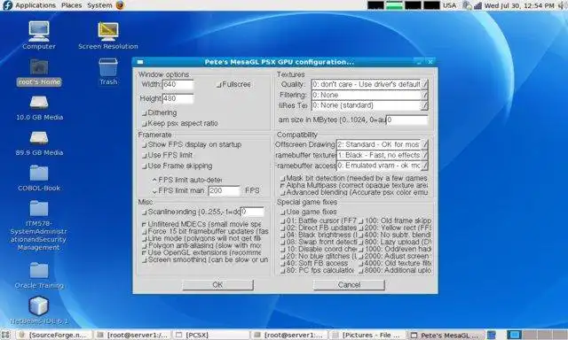Select the 89.9 GB Media drive icon

click(39, 138)
